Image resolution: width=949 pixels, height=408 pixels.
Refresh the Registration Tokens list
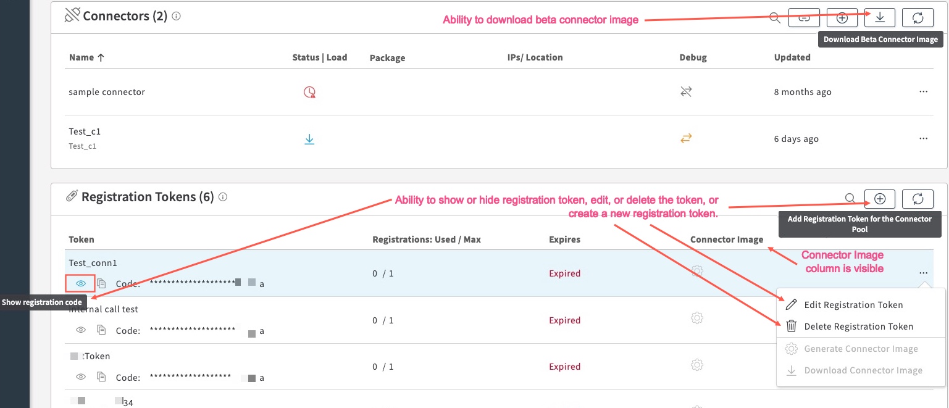click(x=918, y=199)
